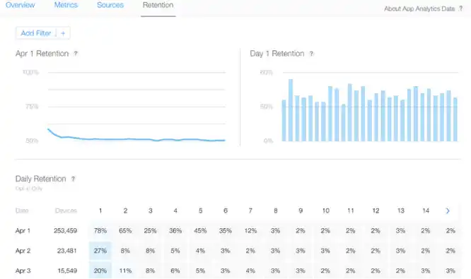Click the question mark beside About App Analytics Data
The width and height of the screenshot is (471, 279).
click(460, 9)
